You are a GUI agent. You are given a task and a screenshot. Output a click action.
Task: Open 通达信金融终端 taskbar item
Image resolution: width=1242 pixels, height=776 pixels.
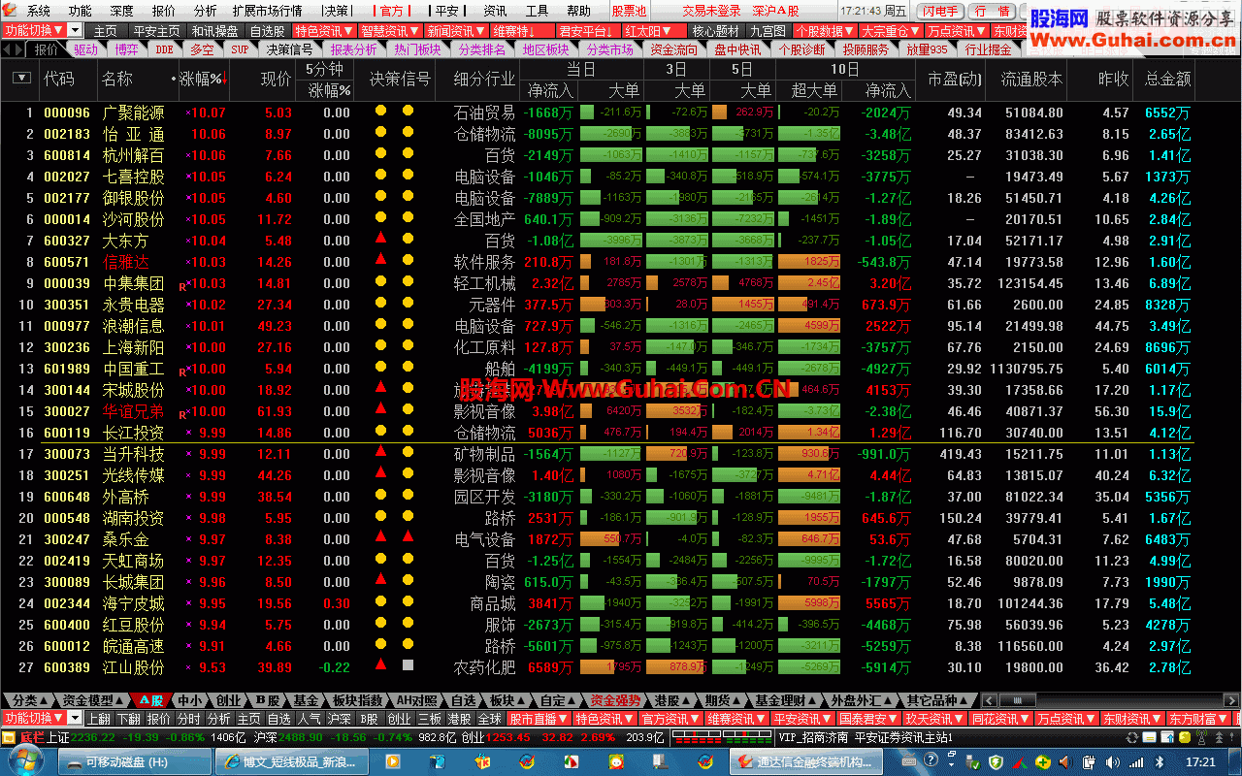[806, 762]
